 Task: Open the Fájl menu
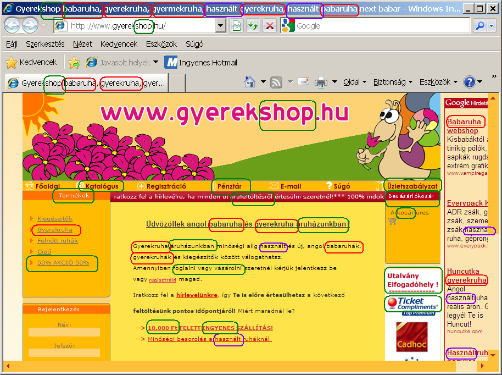tap(12, 44)
